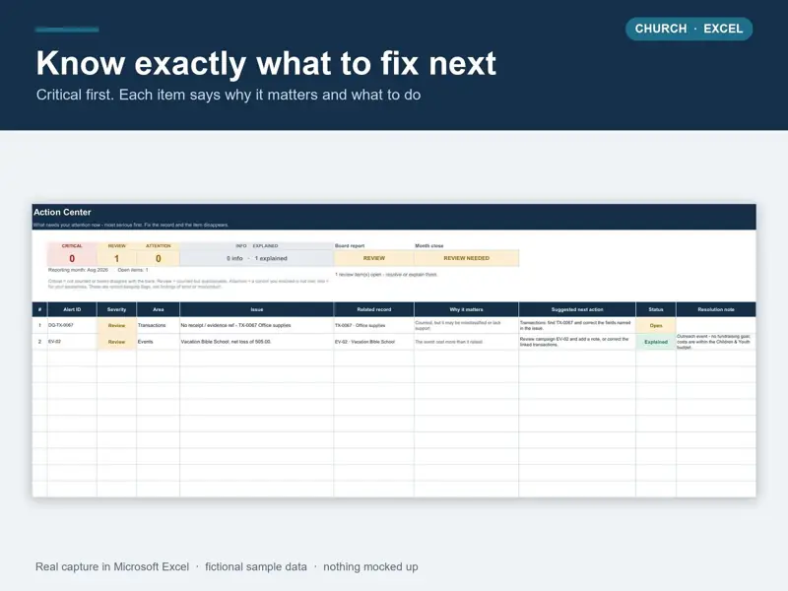Select the 'Reporting month: Aug 2026' text

pos(78,270)
